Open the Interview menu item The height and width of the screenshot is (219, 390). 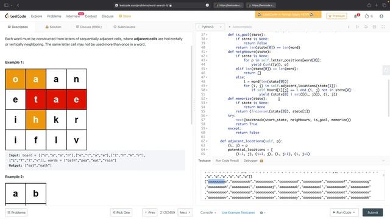tap(73, 16)
